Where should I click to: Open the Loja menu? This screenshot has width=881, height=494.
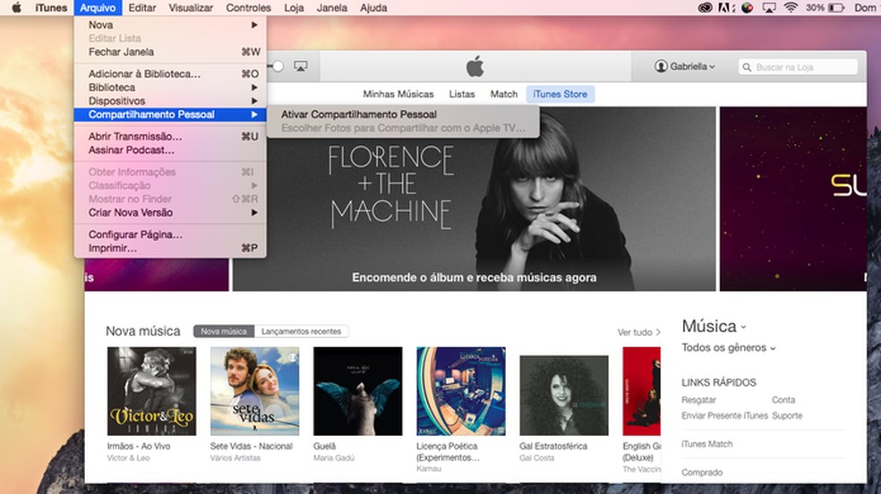point(294,7)
